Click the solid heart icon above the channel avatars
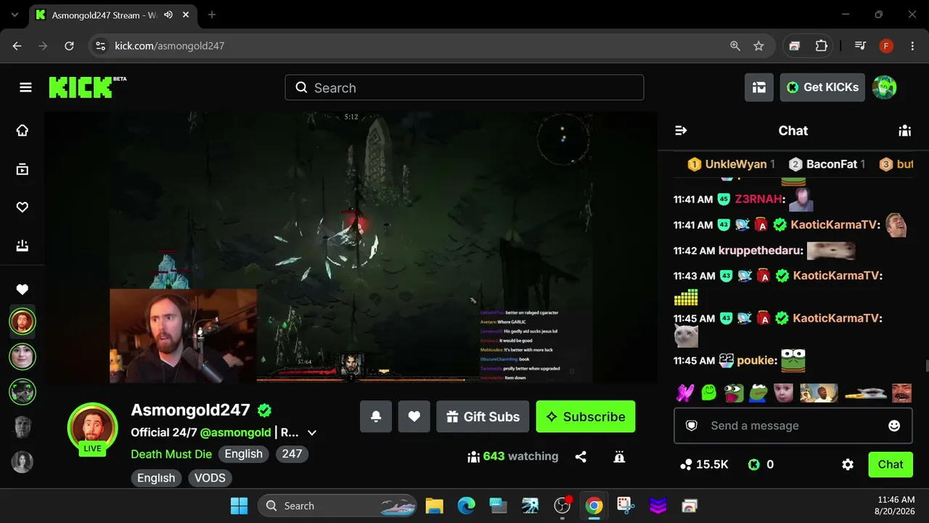The height and width of the screenshot is (523, 929). pyautogui.click(x=22, y=290)
